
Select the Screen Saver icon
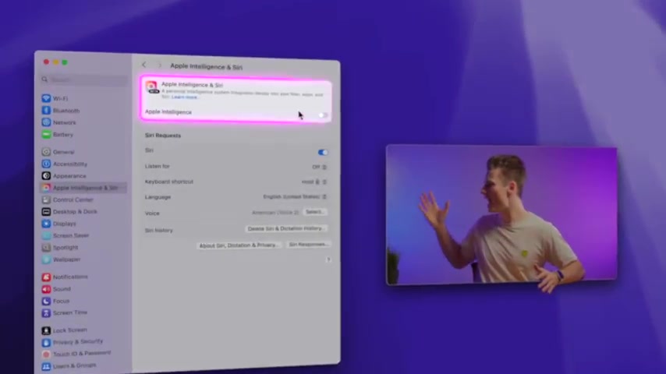[x=46, y=235]
